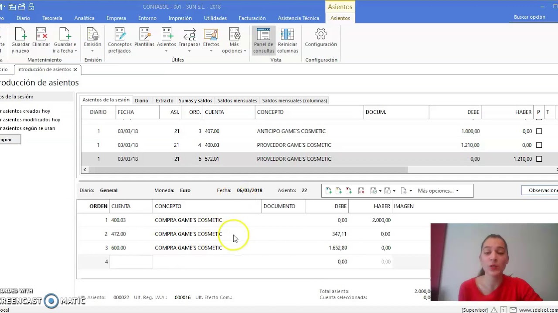Open the 'Más opciones...' dropdown above entry grid
The width and height of the screenshot is (558, 313).
(438, 191)
